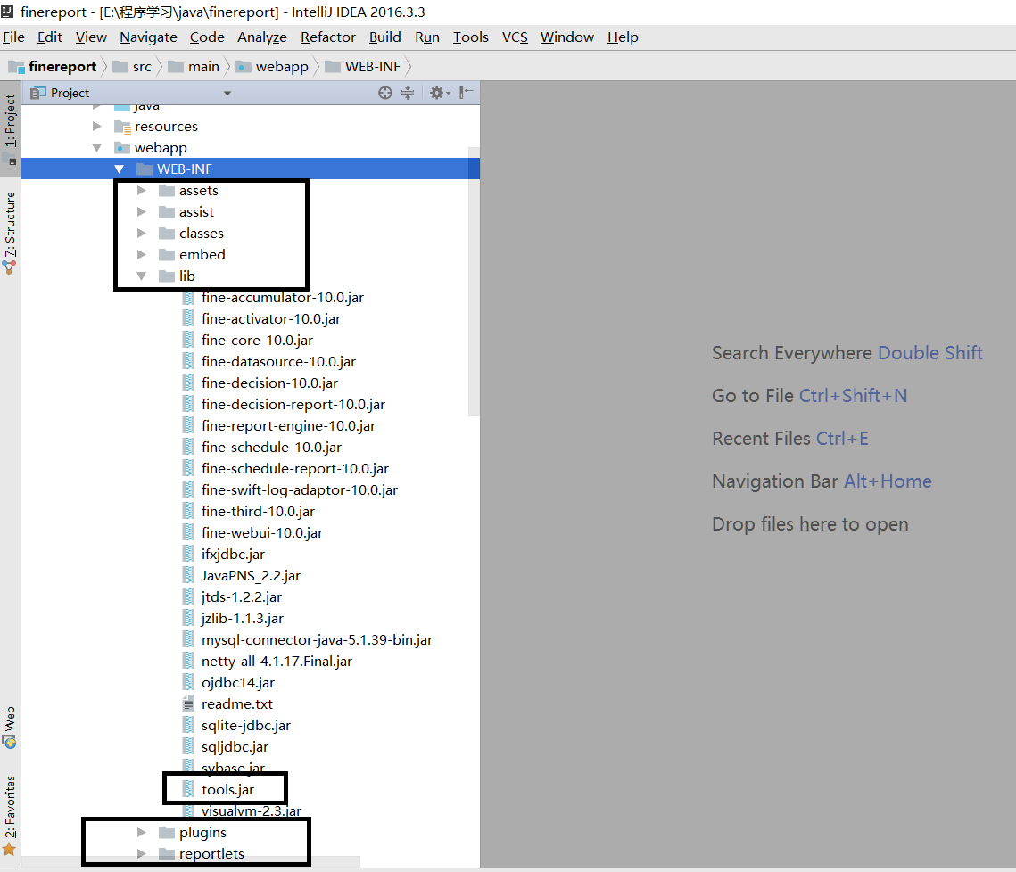Click the Project panel vertical scrollbar

[474, 282]
